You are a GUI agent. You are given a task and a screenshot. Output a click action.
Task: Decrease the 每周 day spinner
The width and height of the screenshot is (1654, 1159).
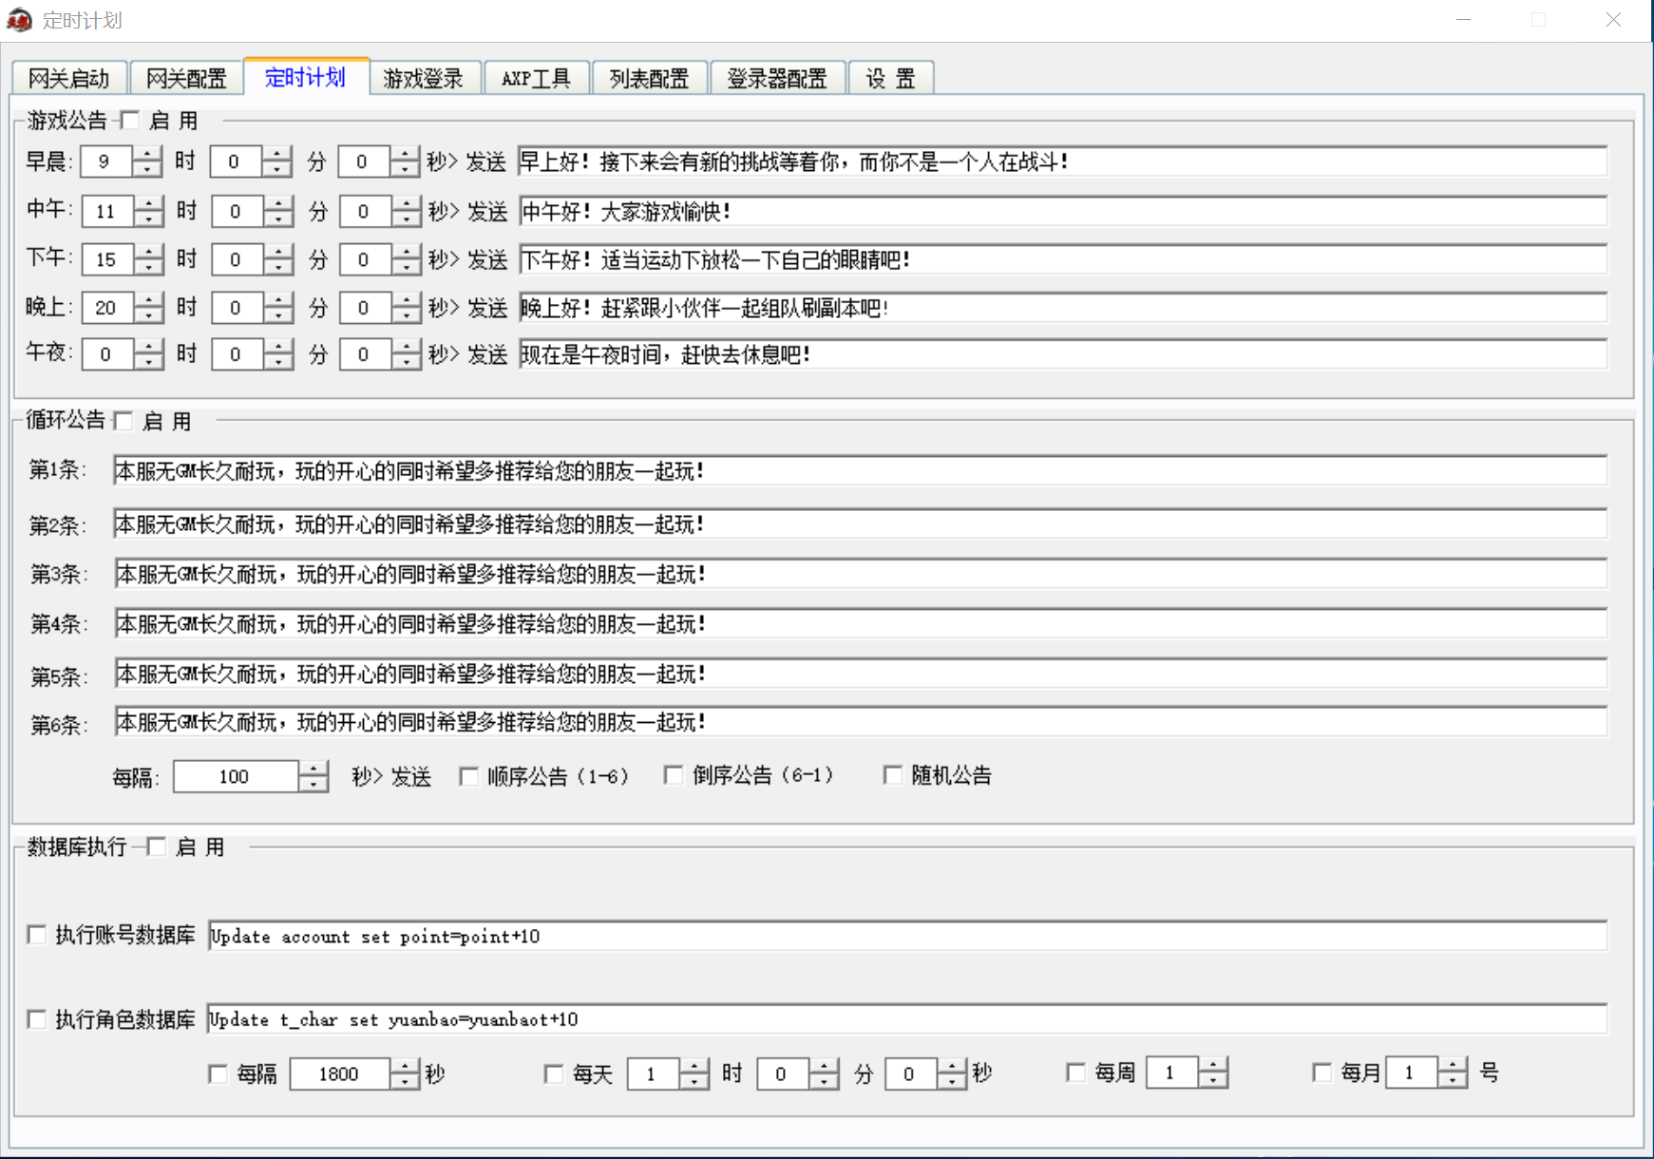point(1213,1080)
